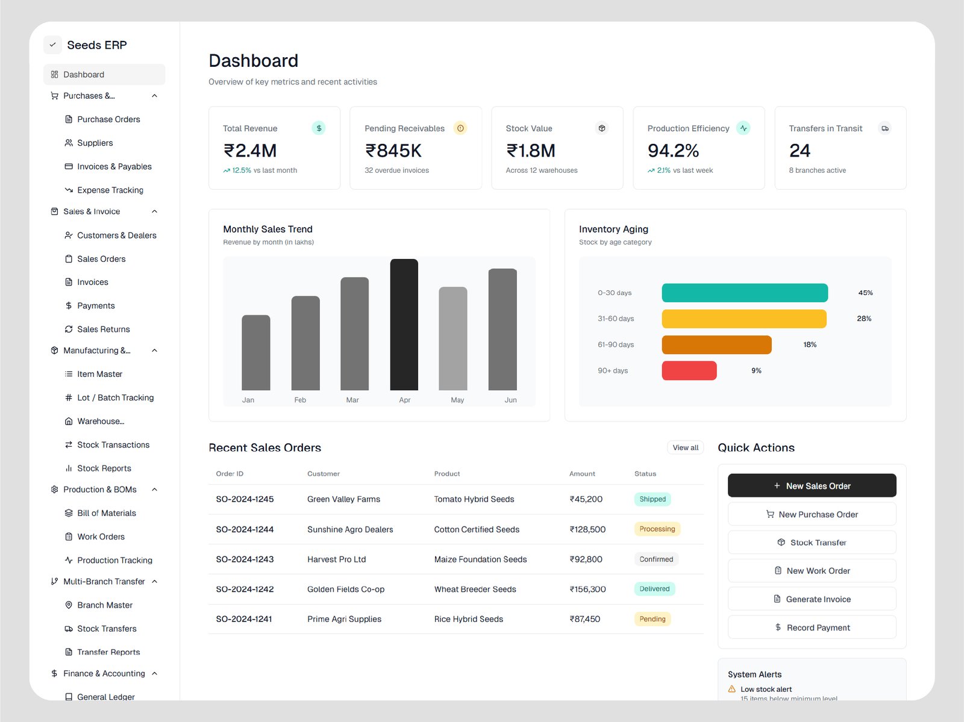The image size is (964, 722).
Task: Click the Pending Receivables warning icon
Action: (460, 128)
